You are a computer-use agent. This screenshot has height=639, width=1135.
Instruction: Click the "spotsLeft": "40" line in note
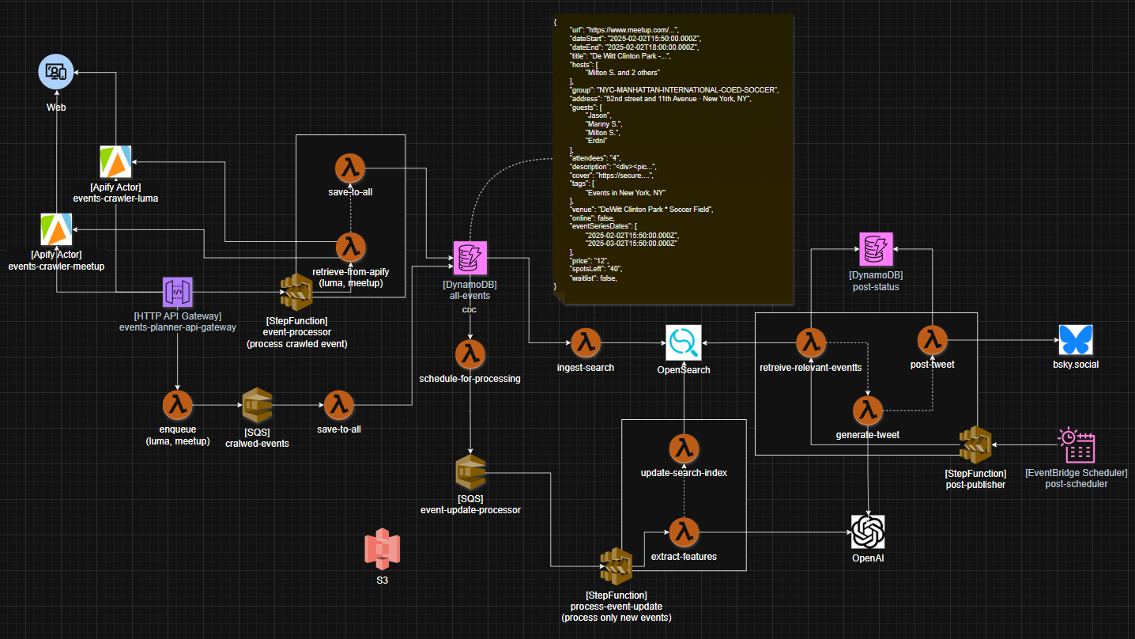[x=594, y=269]
